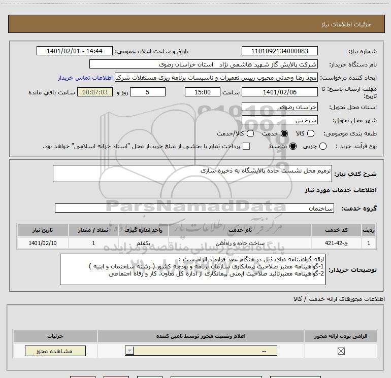
Task: Click the جزئیات column header
Action: 55,336
